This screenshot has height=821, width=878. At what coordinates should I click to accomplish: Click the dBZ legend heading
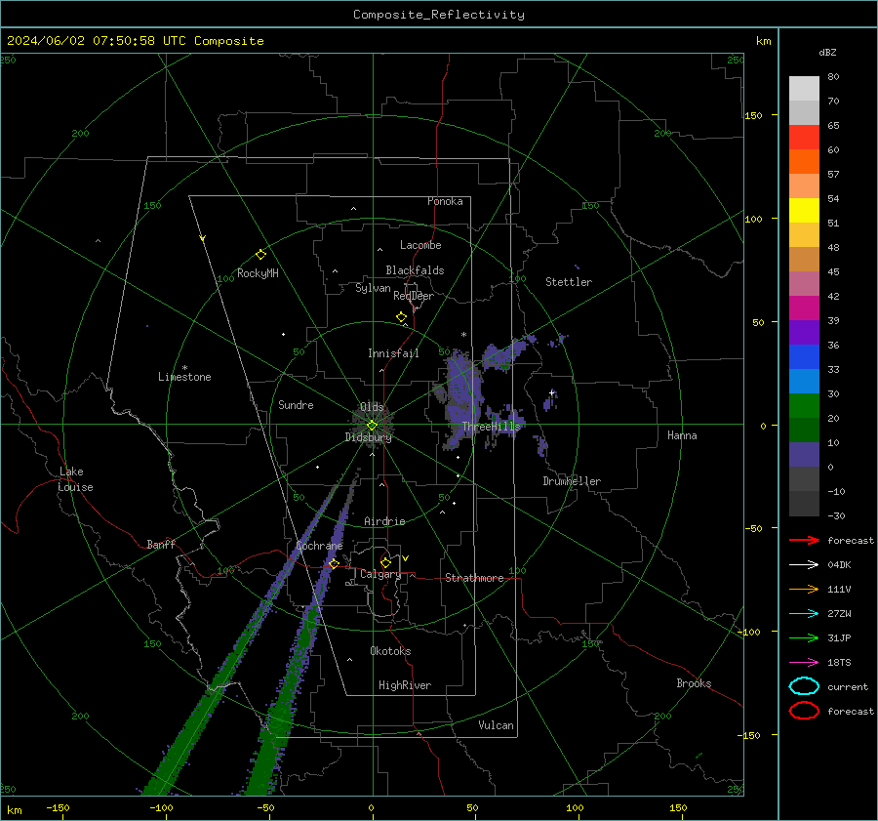tap(827, 53)
